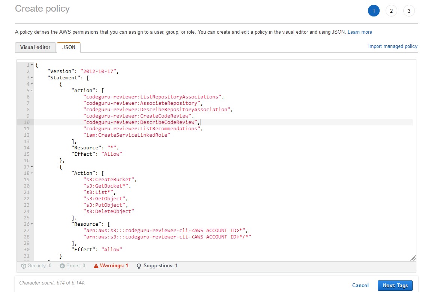Click the Resource "*" value on line 14

pos(112,148)
